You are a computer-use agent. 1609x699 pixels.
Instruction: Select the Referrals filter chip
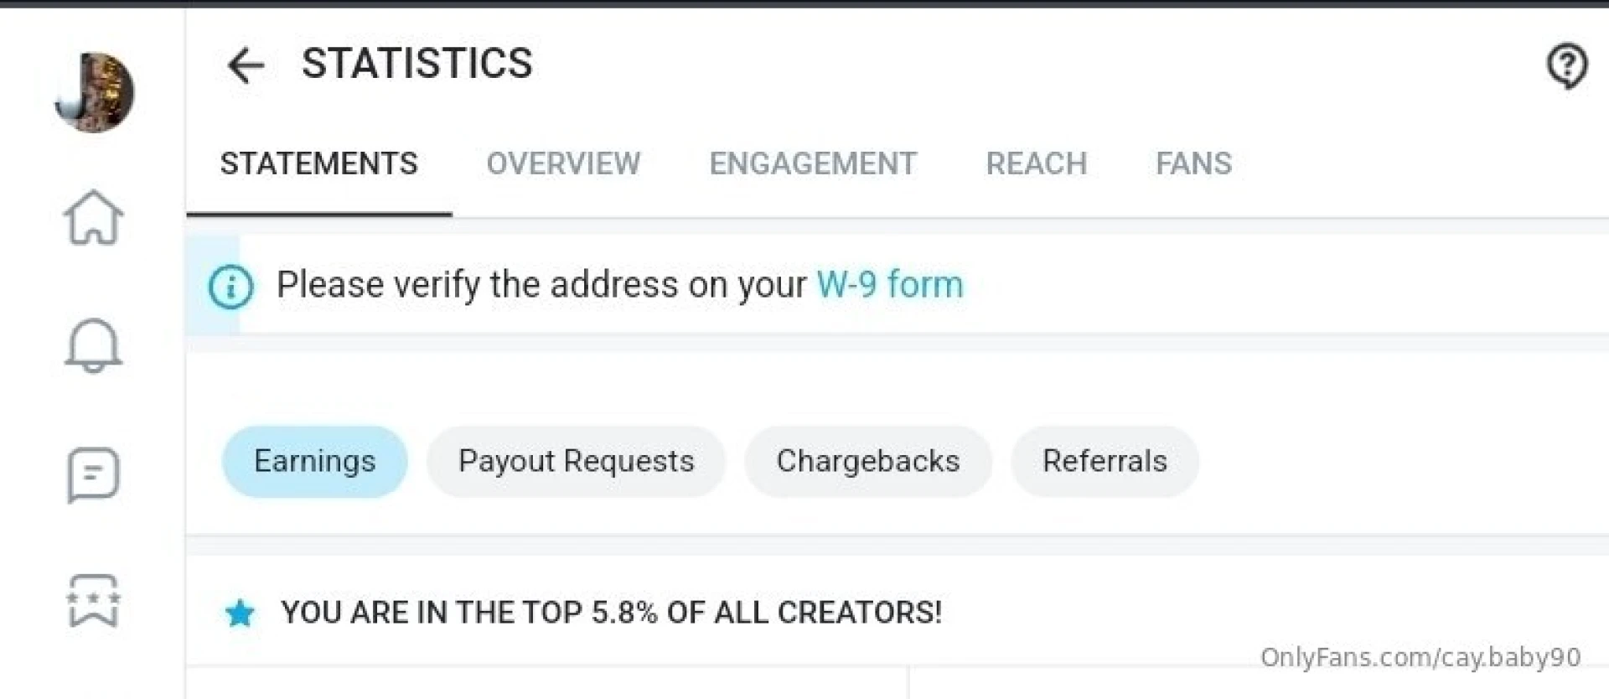click(x=1105, y=462)
